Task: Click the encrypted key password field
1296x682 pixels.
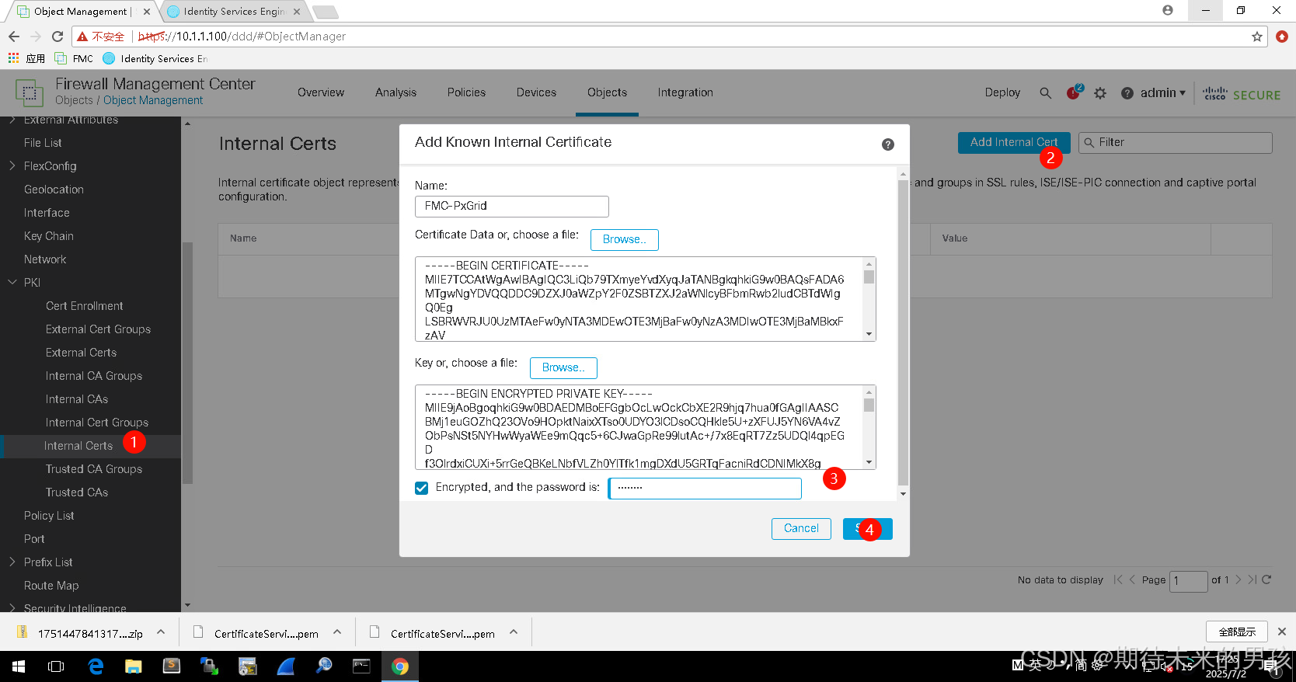Action: pos(705,489)
